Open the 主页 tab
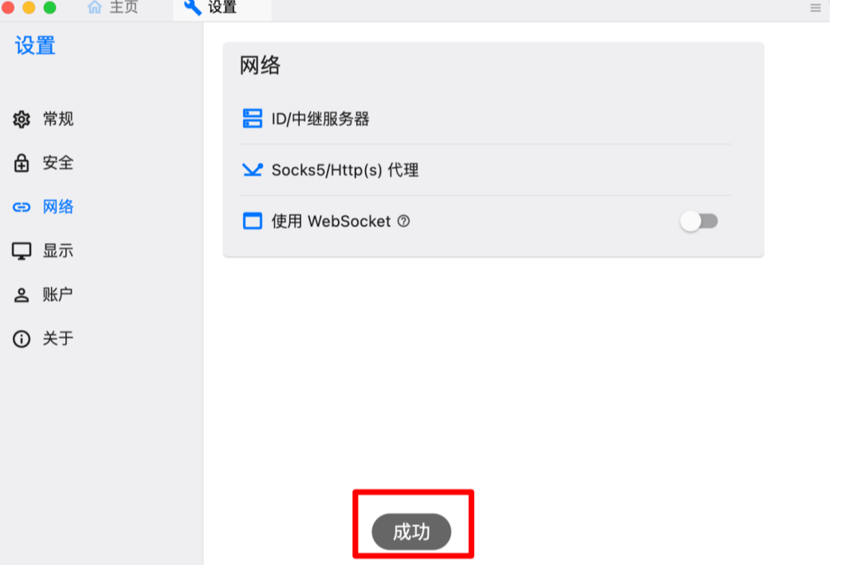The image size is (856, 565). click(112, 8)
